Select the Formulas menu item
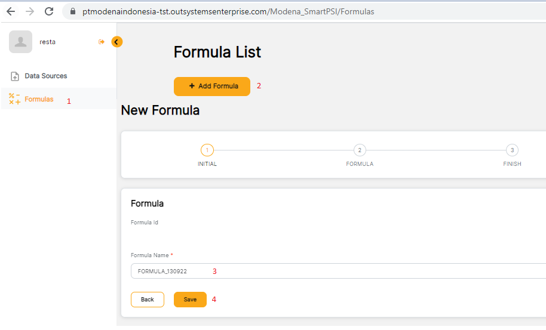 point(39,99)
